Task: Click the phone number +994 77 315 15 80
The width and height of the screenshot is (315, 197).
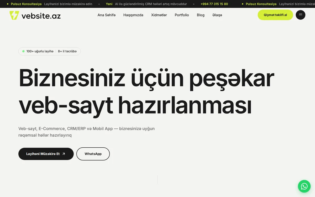Action: coord(214,4)
